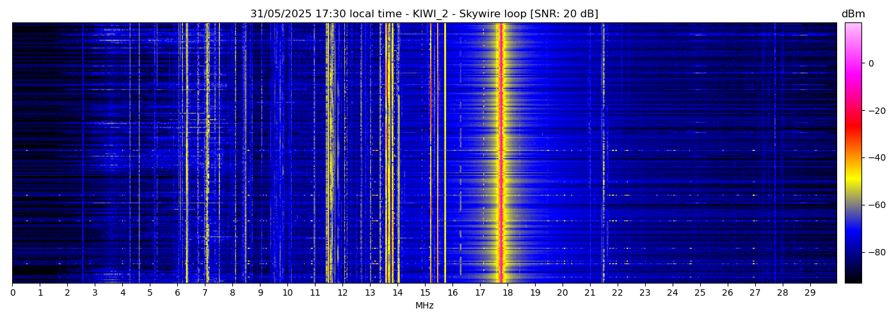
Task: Click the 0 MHz x-axis tick label
Action: click(13, 292)
